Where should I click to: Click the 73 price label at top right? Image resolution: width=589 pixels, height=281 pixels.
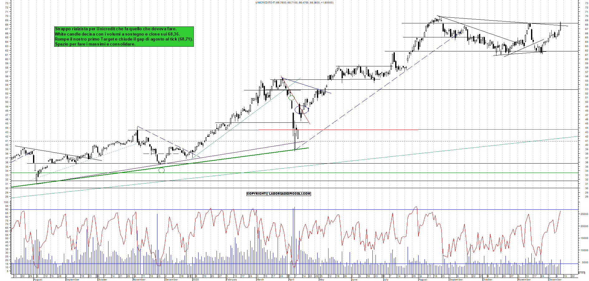click(x=587, y=3)
